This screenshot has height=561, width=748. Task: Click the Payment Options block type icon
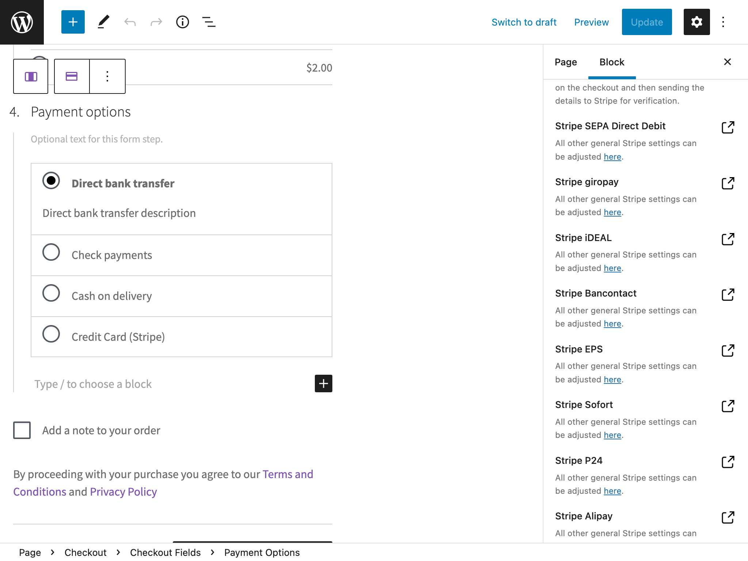pyautogui.click(x=72, y=76)
